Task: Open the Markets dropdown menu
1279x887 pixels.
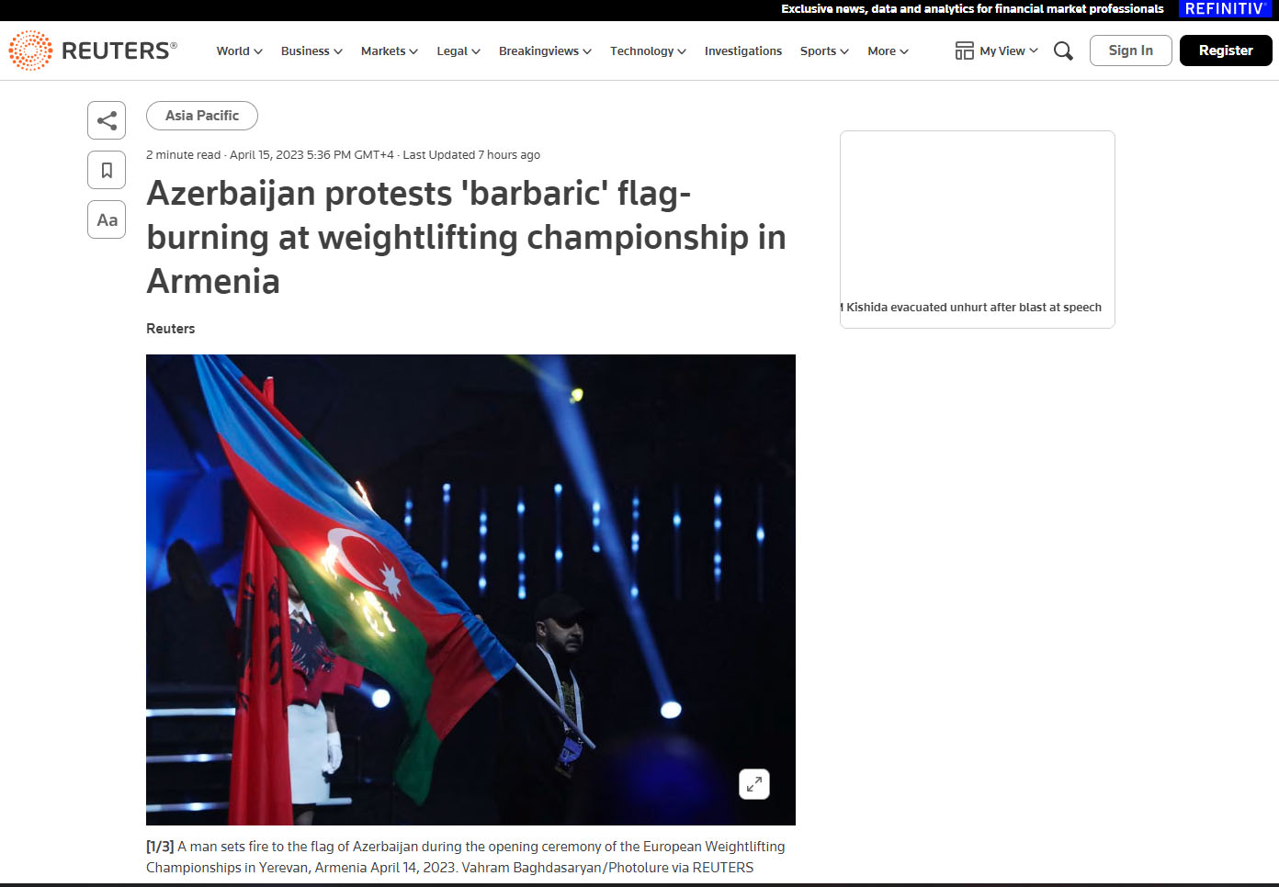Action: point(390,51)
